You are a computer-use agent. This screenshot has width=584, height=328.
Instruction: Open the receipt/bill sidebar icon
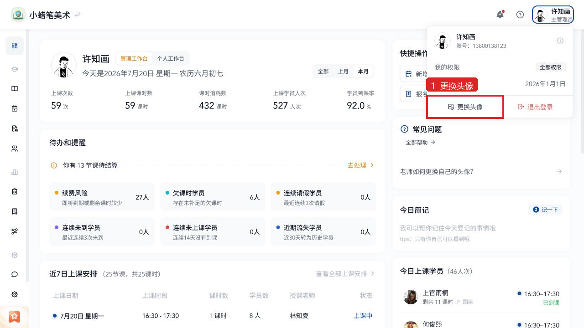click(x=15, y=211)
